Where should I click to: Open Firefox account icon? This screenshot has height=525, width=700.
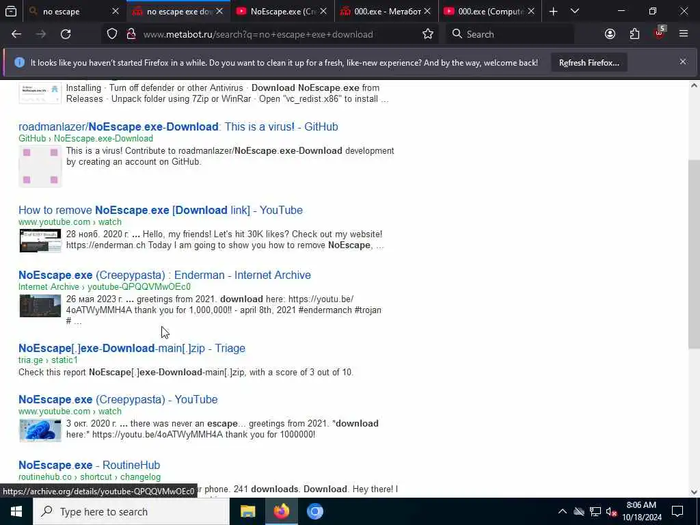point(610,34)
